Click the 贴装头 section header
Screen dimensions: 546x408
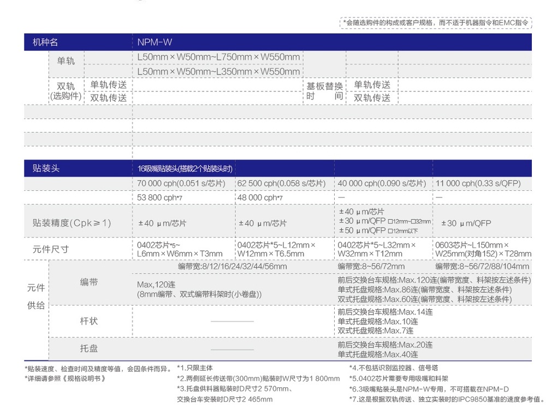coord(46,168)
